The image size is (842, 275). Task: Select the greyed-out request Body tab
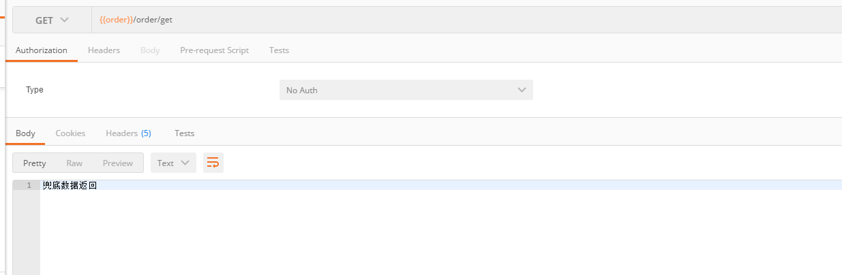point(150,50)
